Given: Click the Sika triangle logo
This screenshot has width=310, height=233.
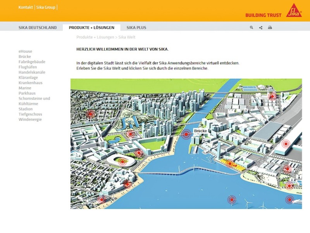Looking at the screenshot, I should [x=294, y=10].
